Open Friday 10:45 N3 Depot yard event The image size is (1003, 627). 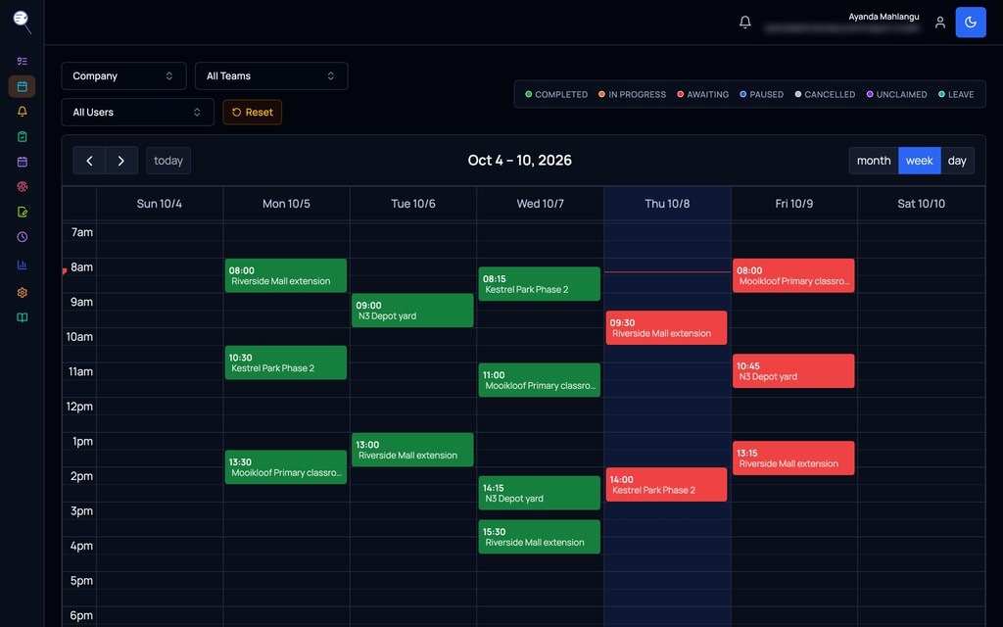click(793, 371)
